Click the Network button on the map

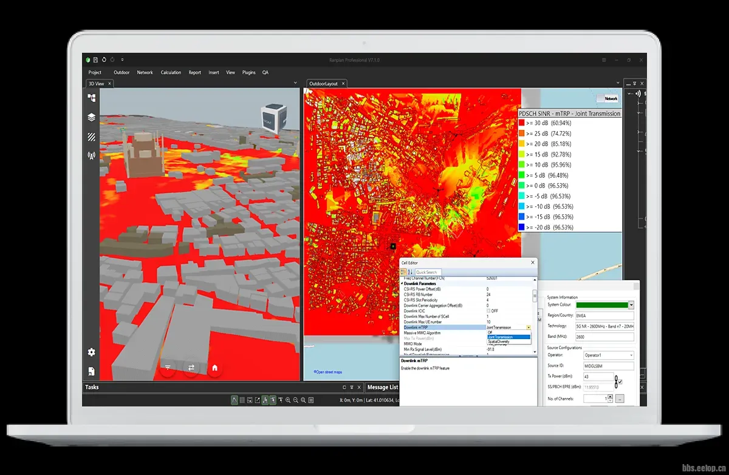608,98
